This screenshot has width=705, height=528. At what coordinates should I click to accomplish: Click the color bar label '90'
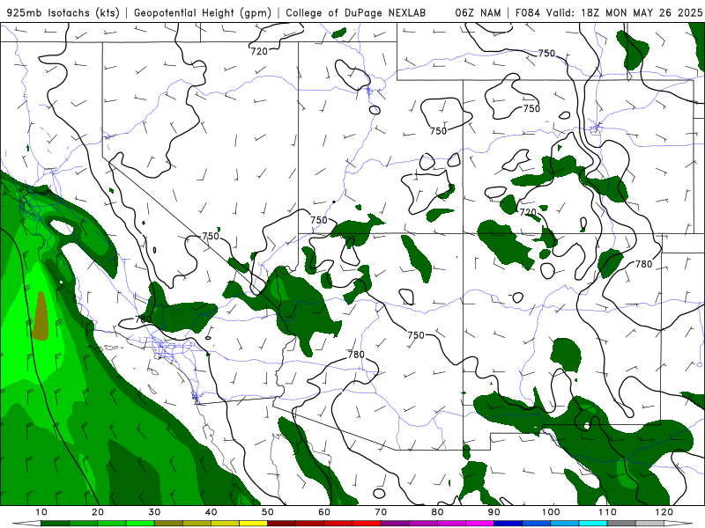(x=494, y=512)
